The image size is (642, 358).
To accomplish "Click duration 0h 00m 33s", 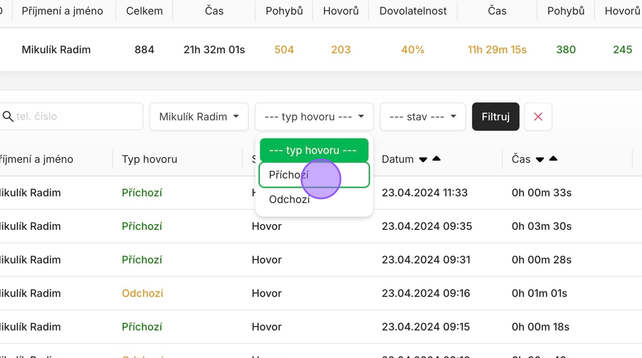I will tap(541, 193).
